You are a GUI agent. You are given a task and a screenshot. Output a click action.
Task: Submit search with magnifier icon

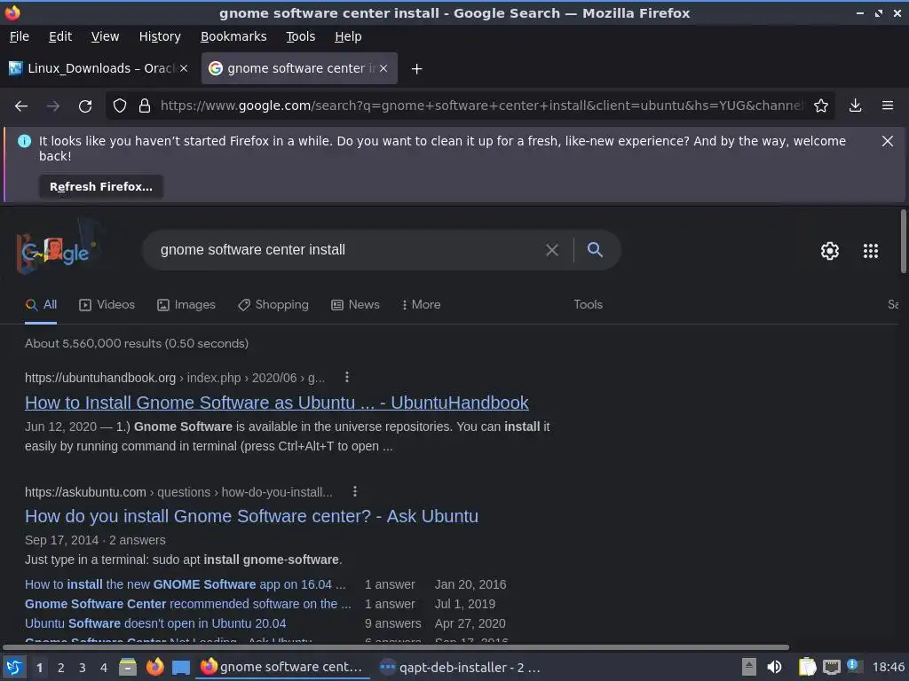point(595,249)
